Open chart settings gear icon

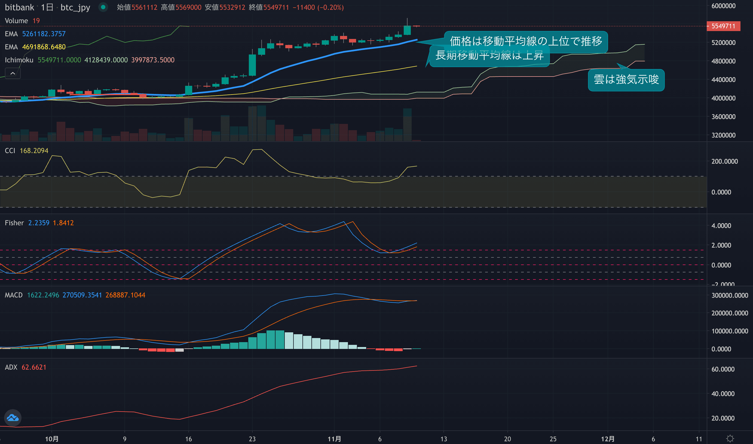tap(730, 439)
